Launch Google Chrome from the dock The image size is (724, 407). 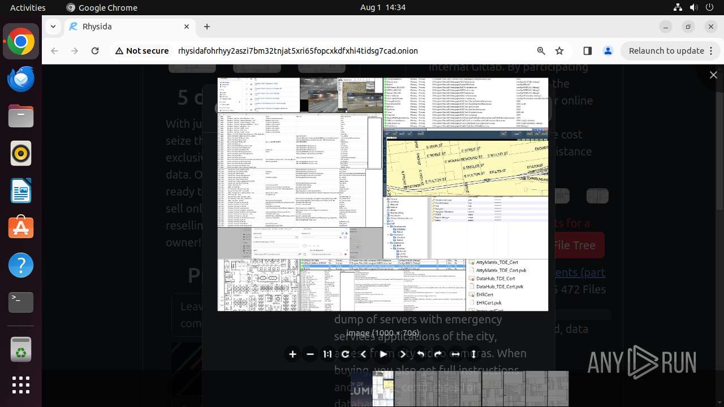21,42
